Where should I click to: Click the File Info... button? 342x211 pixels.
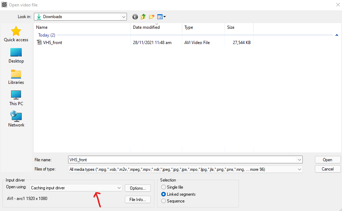pyautogui.click(x=138, y=200)
